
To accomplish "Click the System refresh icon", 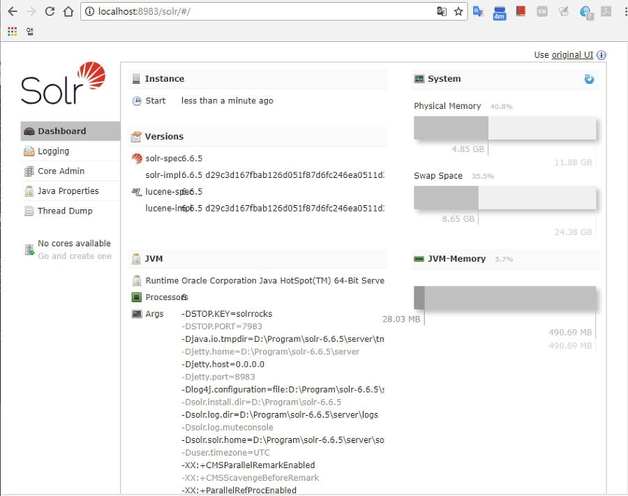I will (589, 80).
